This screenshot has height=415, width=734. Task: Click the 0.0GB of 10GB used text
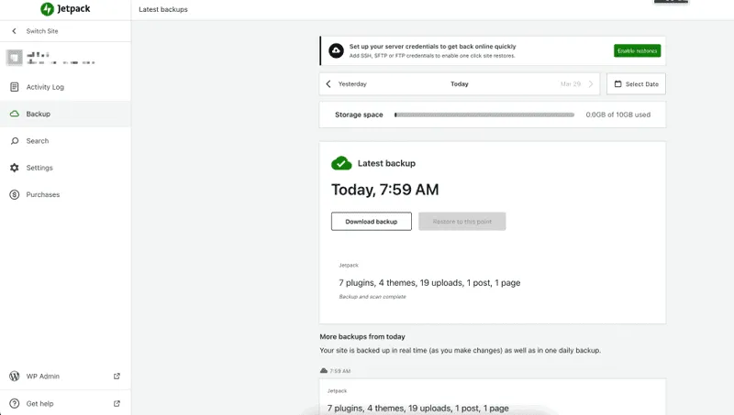(x=617, y=115)
